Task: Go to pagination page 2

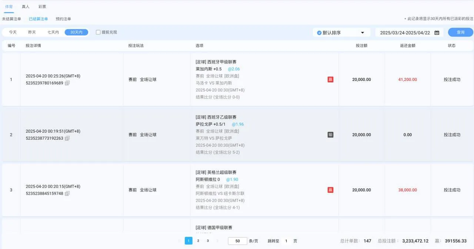Action: (198, 241)
